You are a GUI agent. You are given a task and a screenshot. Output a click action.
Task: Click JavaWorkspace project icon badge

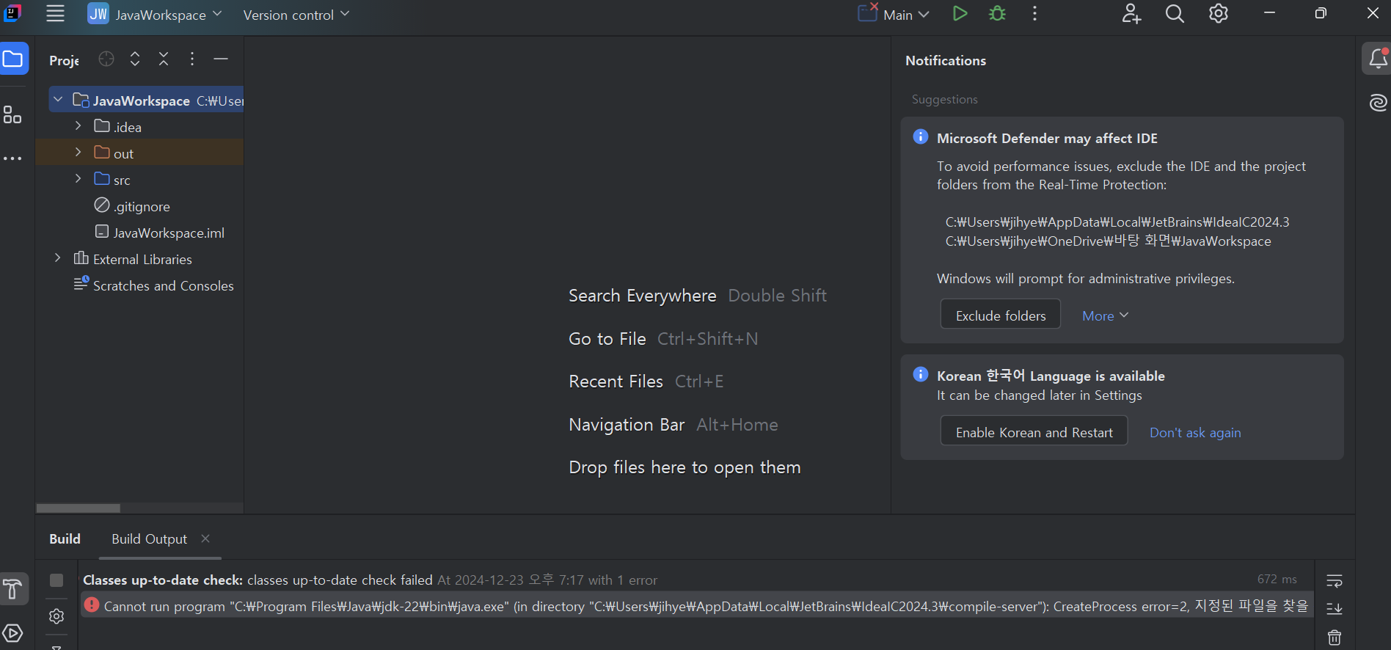coord(98,14)
